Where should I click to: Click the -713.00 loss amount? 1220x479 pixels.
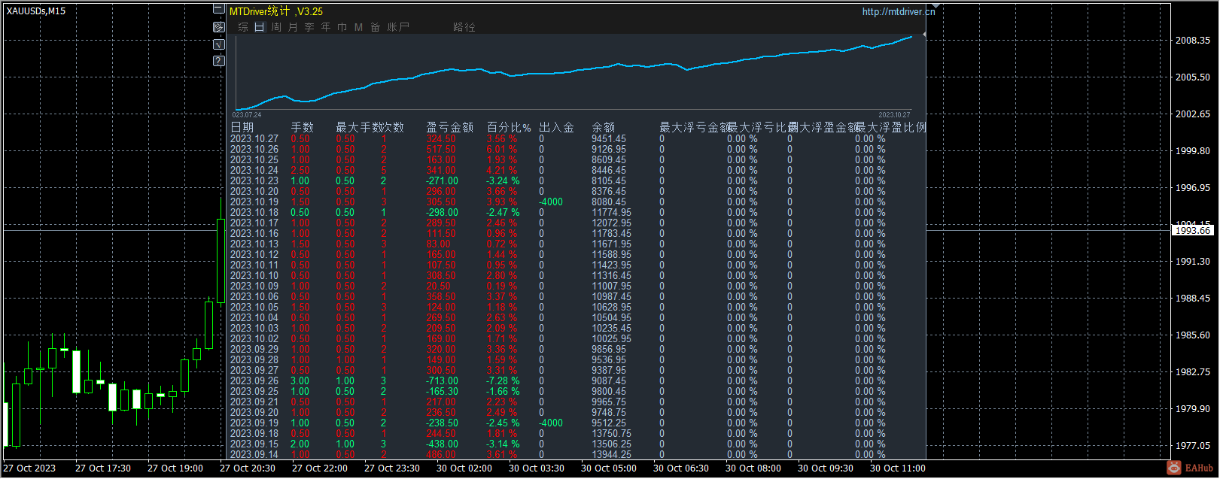442,381
